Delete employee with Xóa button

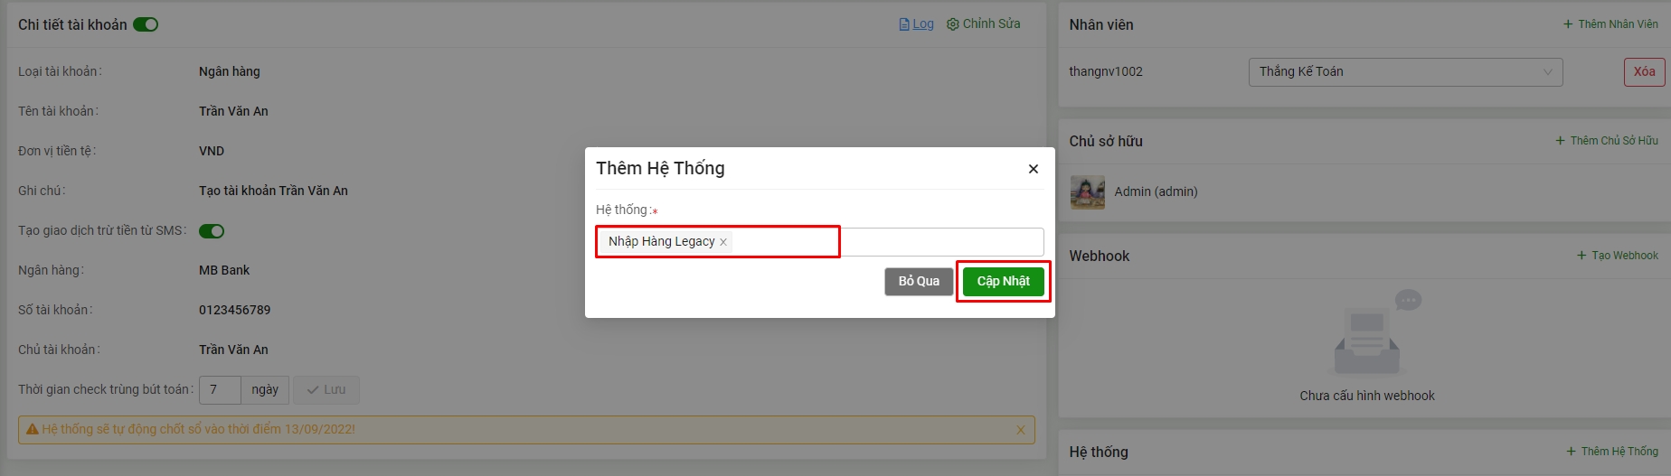pos(1644,72)
